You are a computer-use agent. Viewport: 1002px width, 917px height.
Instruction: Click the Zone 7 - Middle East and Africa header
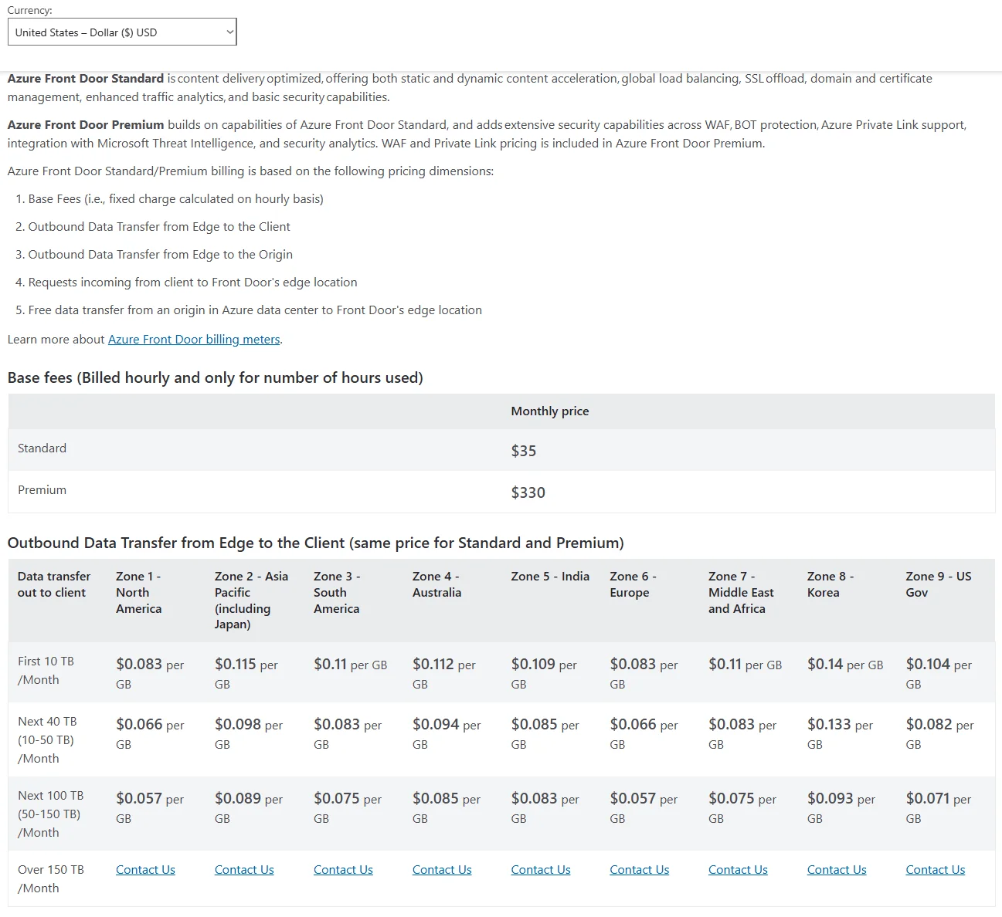[741, 593]
